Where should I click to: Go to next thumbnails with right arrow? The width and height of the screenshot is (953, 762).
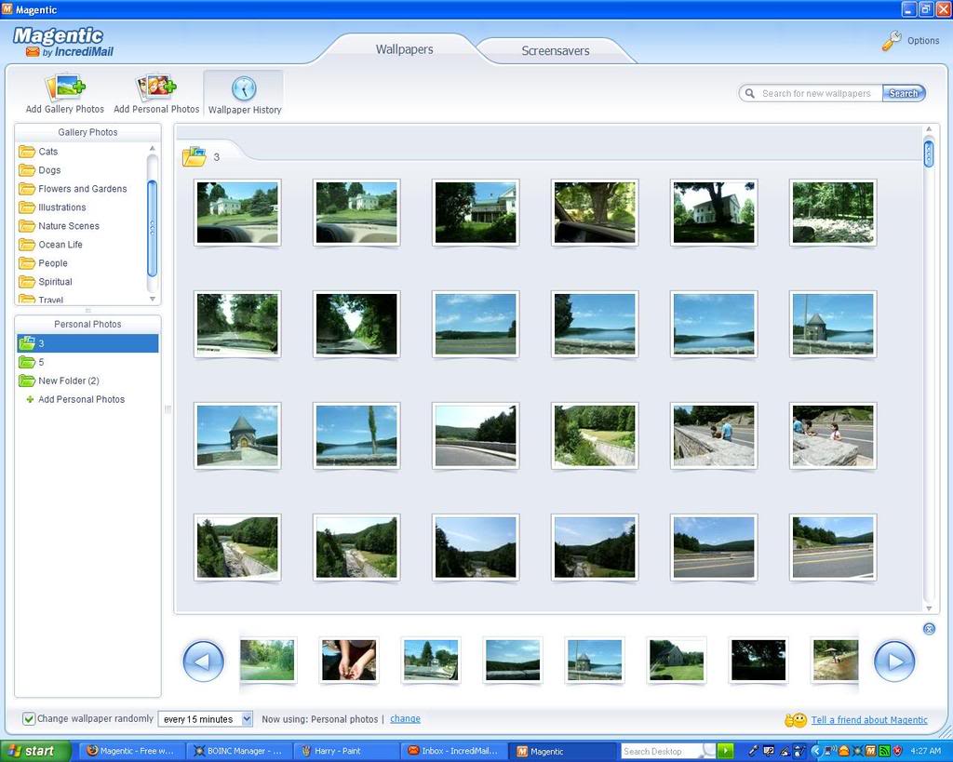tap(894, 662)
